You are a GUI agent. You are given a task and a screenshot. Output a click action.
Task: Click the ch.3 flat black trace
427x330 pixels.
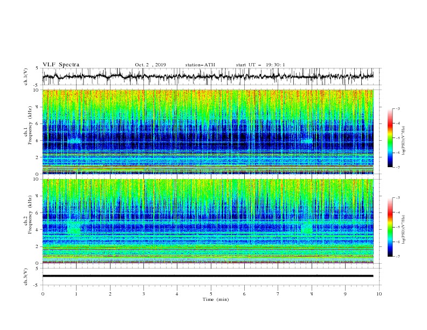[x=208, y=276]
